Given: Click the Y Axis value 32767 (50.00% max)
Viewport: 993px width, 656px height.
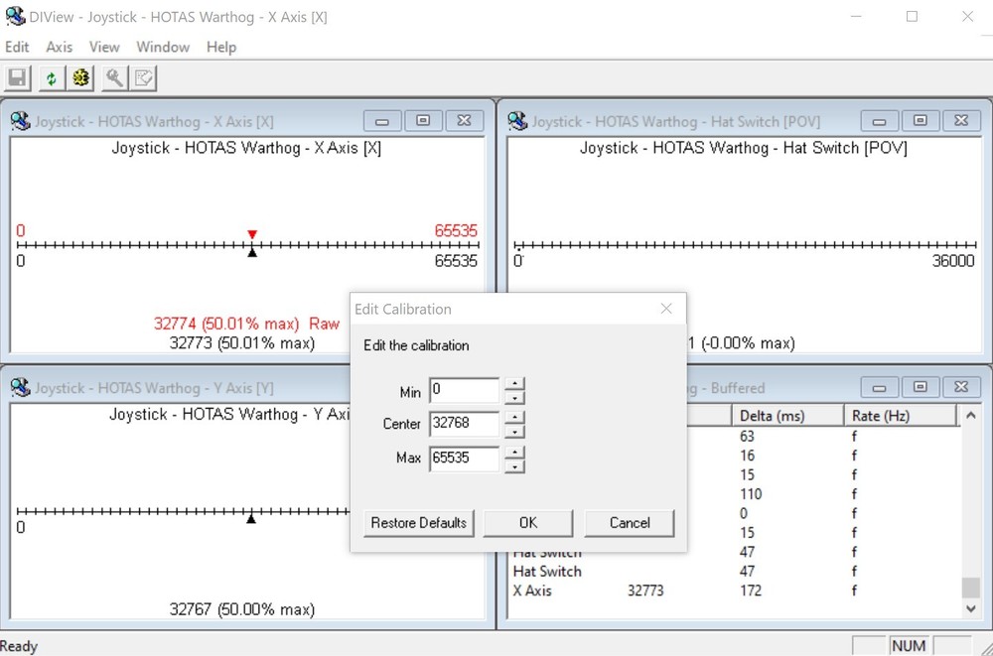Looking at the screenshot, I should click(242, 609).
